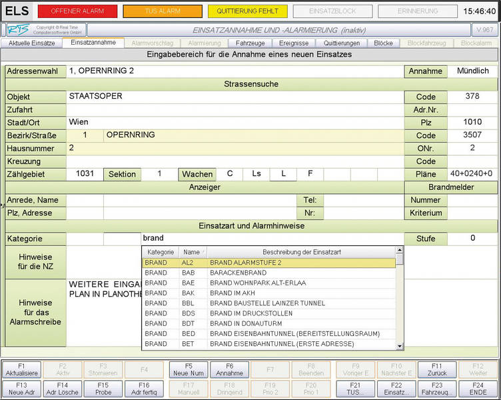Open the Quittierungen tab
The height and width of the screenshot is (400, 501).
(337, 43)
